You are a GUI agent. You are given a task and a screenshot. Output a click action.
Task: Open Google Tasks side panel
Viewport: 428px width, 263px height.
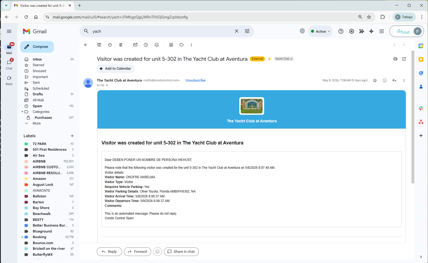click(x=421, y=73)
